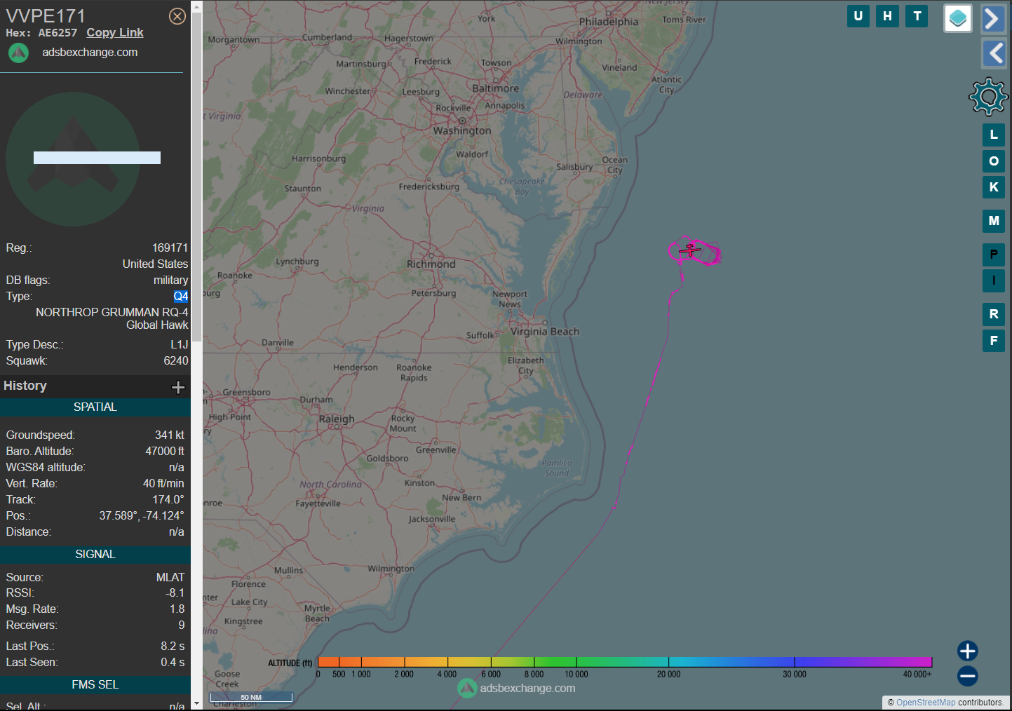Click the callsign VVPE171 title
The image size is (1012, 711).
[x=46, y=16]
